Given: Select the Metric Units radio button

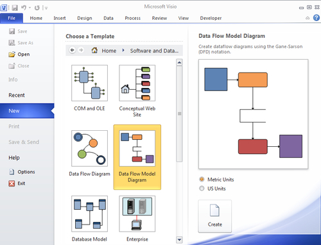Looking at the screenshot, I should [x=202, y=179].
